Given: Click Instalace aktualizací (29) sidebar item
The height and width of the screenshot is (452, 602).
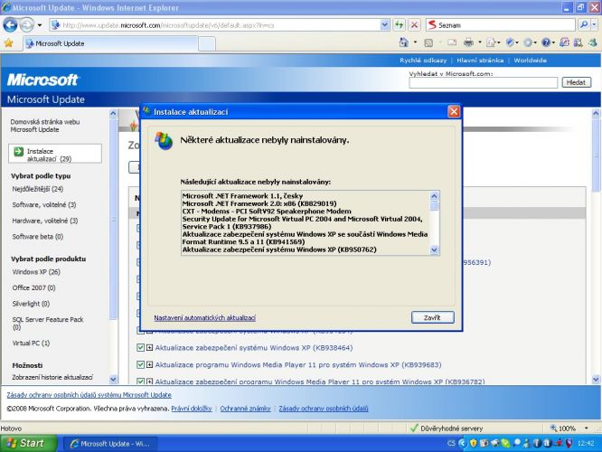Looking at the screenshot, I should click(55, 155).
